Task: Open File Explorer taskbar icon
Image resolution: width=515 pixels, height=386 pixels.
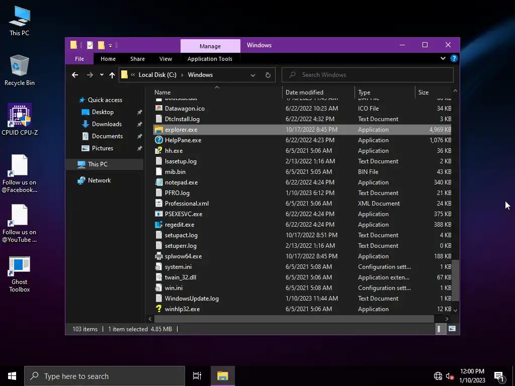Action: coord(222,376)
